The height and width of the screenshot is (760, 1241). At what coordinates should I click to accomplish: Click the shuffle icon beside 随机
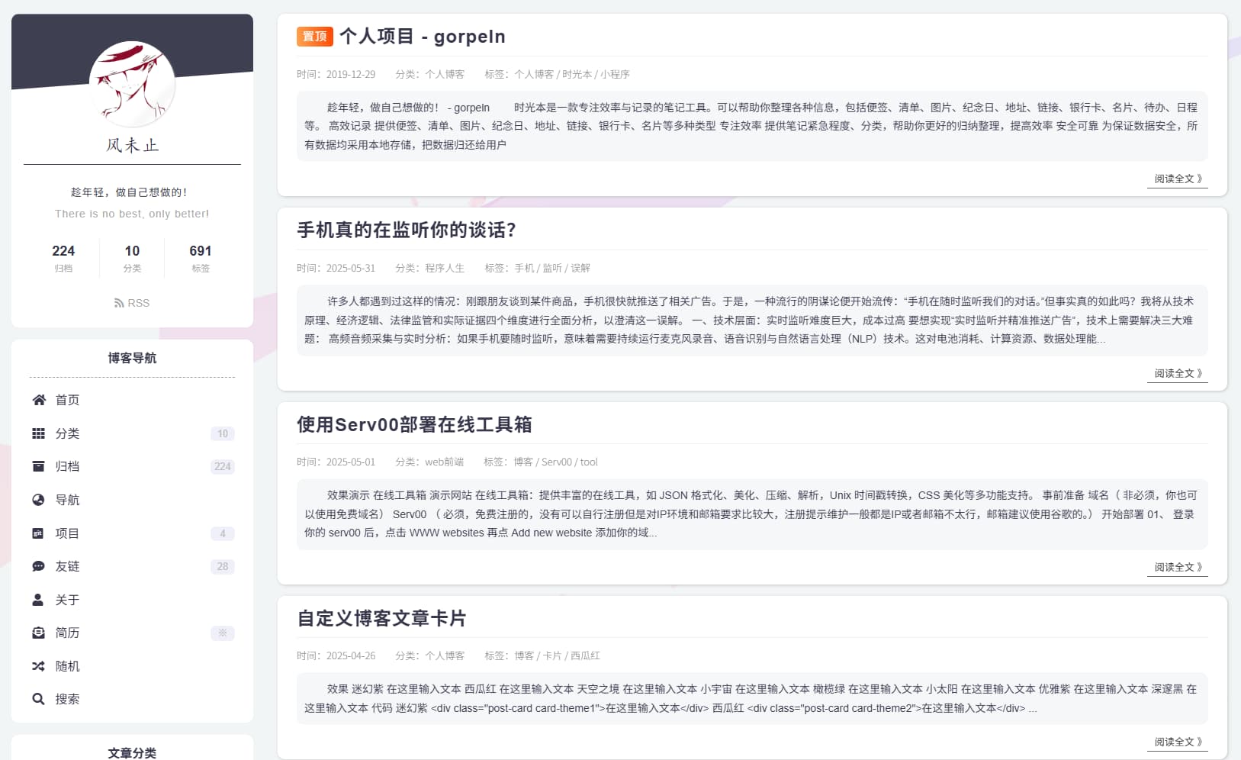(38, 666)
